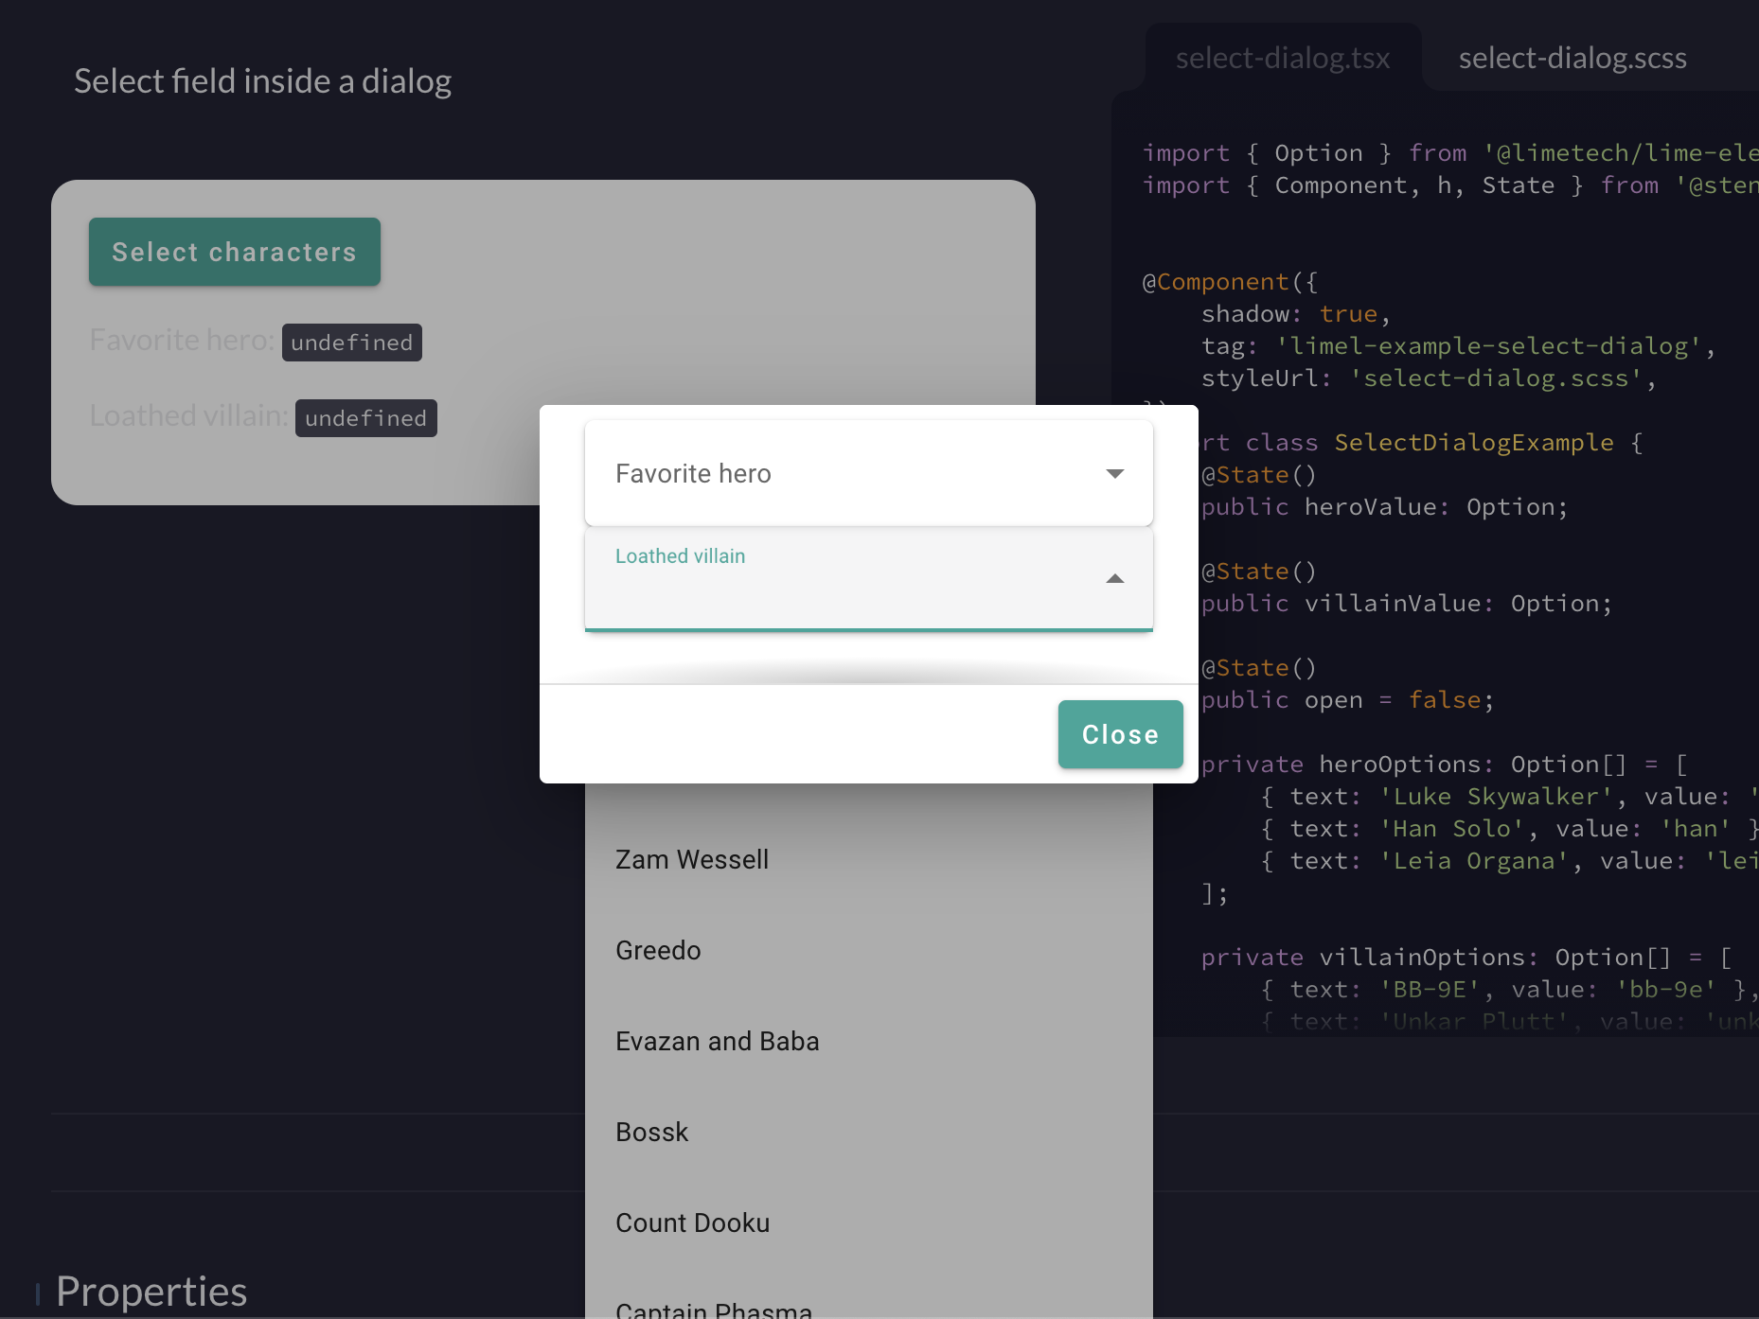Select Captain Phasma at list bottom

point(714,1307)
